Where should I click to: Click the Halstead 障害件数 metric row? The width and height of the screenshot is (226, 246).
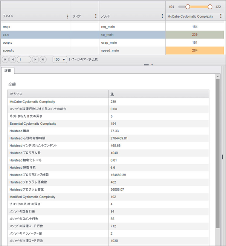tap(108, 168)
